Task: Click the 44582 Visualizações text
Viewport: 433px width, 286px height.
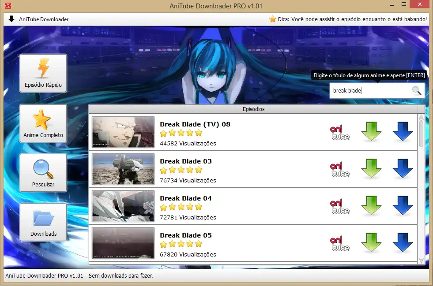Action: pos(188,143)
